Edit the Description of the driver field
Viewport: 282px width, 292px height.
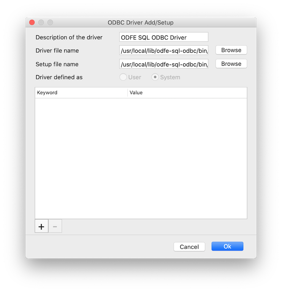(x=164, y=37)
